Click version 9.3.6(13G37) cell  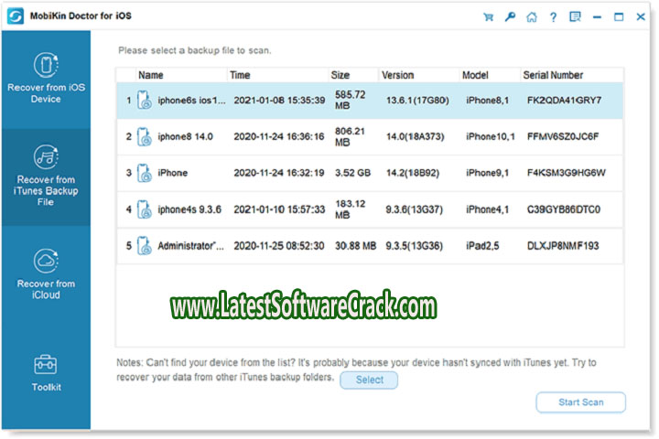click(415, 209)
